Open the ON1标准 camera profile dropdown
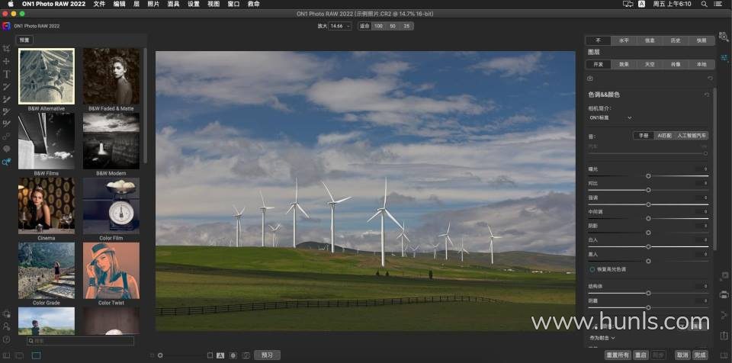 (x=611, y=118)
